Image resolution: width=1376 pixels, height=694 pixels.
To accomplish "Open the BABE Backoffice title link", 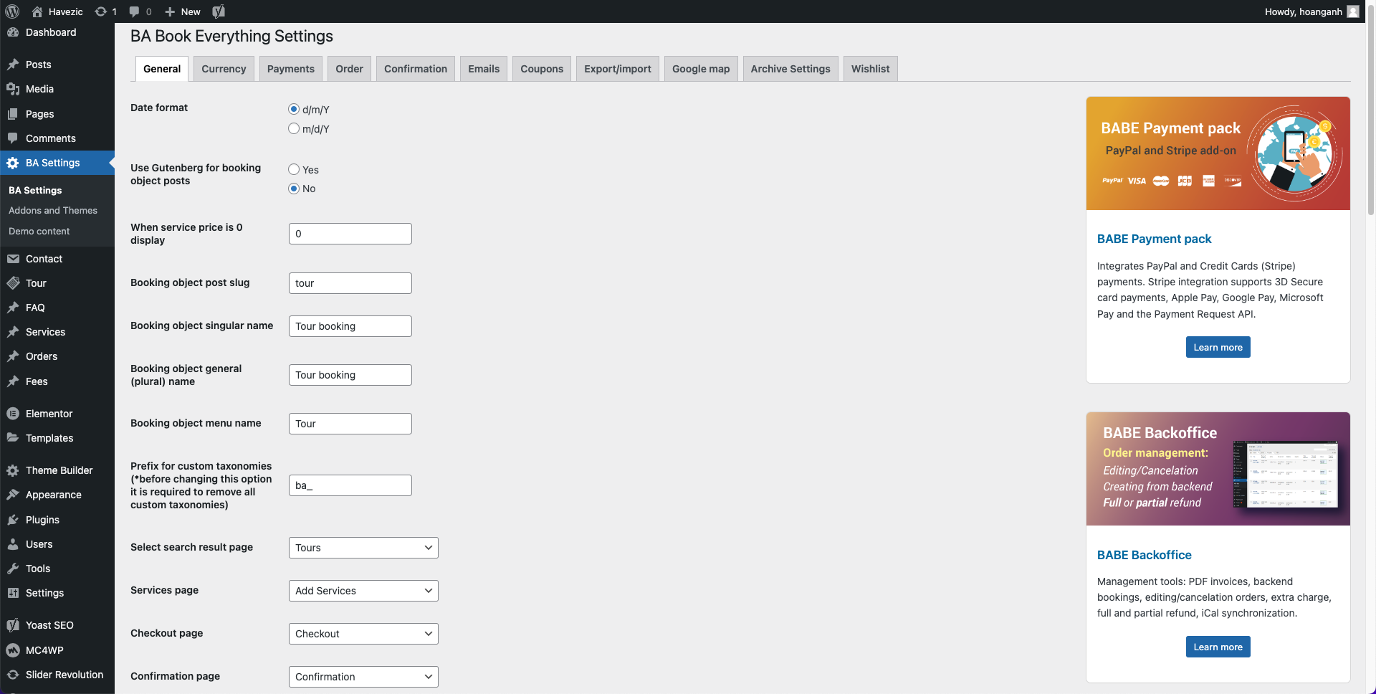I will click(1144, 555).
